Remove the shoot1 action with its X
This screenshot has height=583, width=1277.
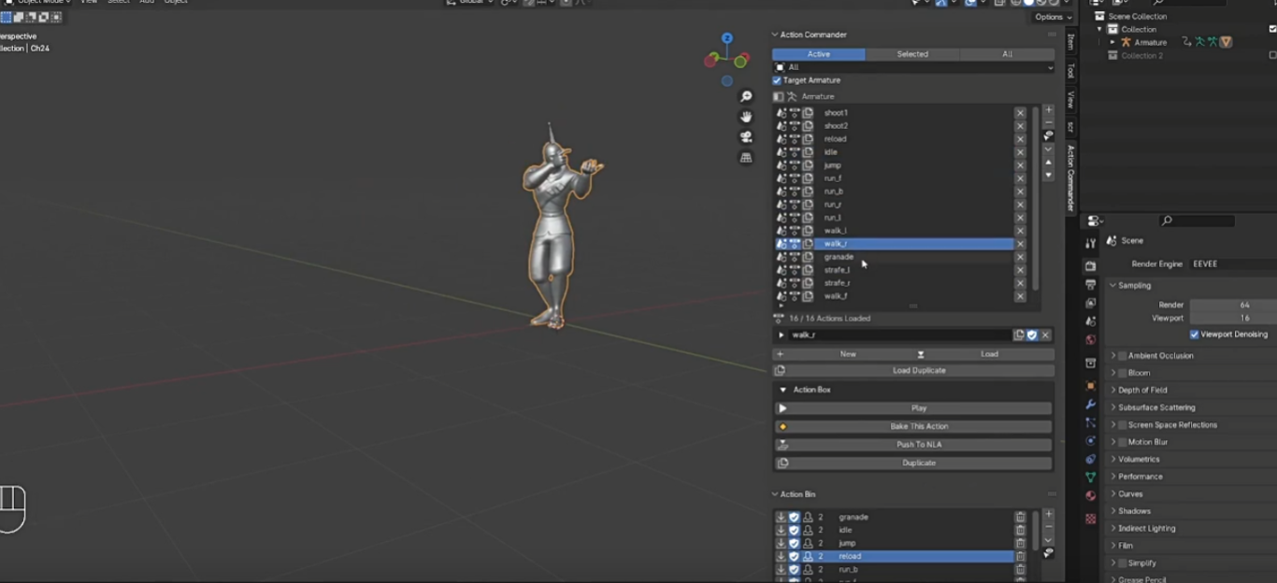coord(1020,113)
